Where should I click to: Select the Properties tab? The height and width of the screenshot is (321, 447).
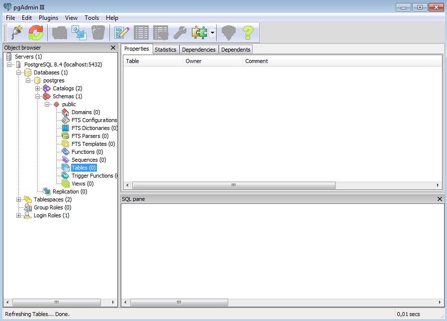137,49
